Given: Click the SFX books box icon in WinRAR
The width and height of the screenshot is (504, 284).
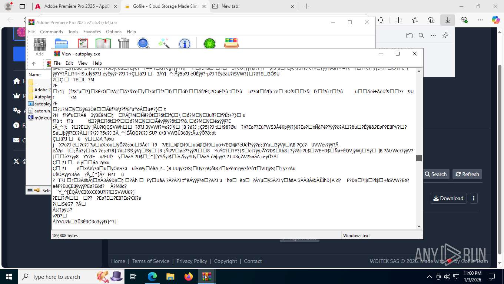Looking at the screenshot, I should pyautogui.click(x=231, y=43).
